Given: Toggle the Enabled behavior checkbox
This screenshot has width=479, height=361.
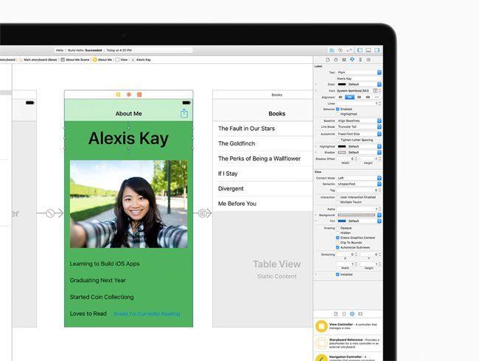Looking at the screenshot, I should (338, 109).
